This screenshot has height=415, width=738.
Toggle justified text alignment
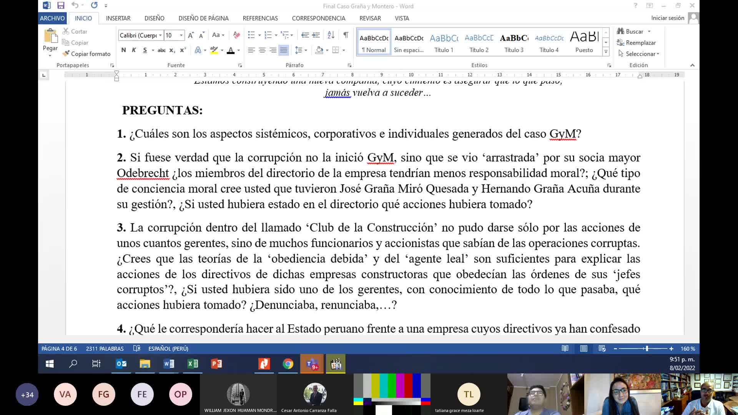pos(284,50)
